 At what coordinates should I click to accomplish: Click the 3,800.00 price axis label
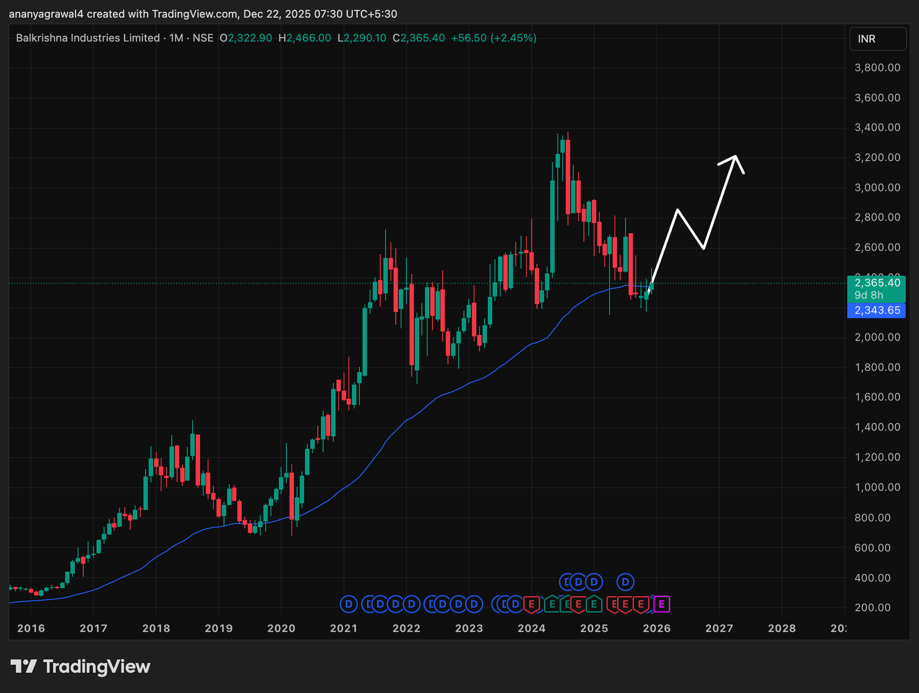[877, 67]
